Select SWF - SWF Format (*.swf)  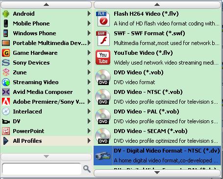pyautogui.click(x=157, y=38)
